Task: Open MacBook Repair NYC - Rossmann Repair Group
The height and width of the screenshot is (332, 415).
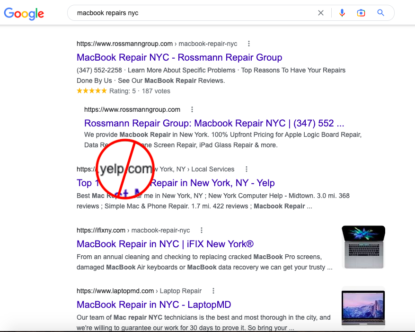Action: [179, 57]
